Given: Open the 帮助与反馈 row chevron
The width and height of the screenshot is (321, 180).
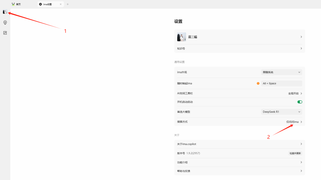Looking at the screenshot, I should 301,171.
